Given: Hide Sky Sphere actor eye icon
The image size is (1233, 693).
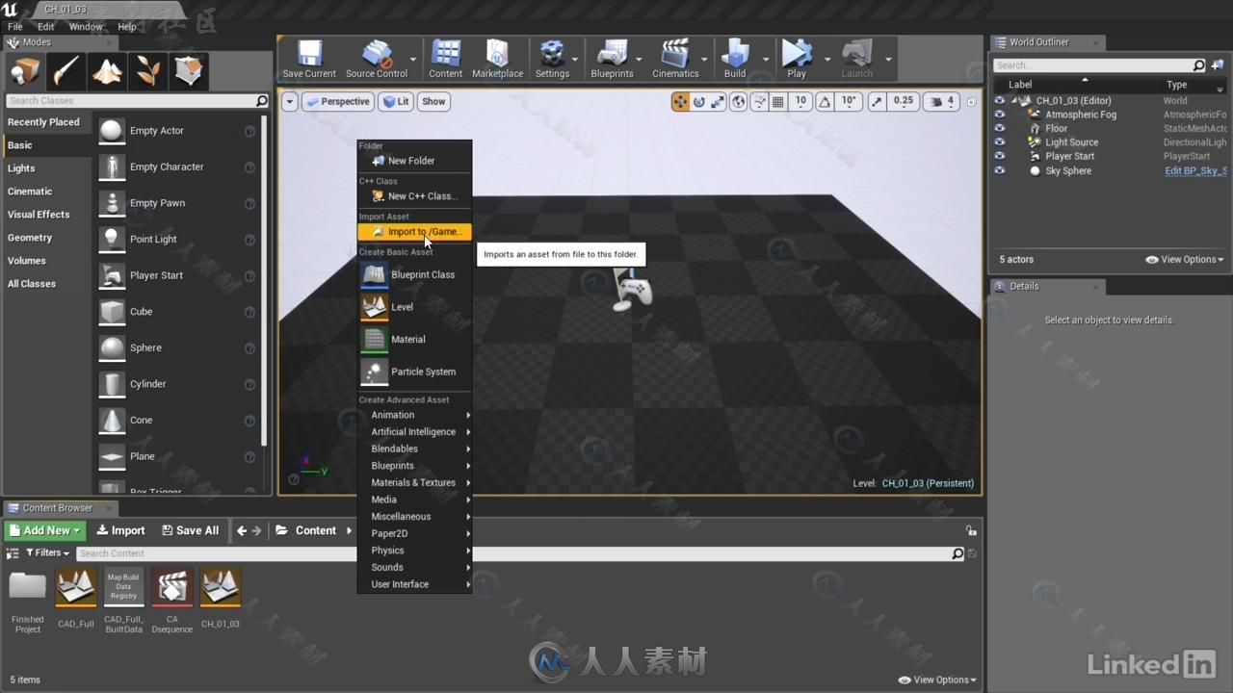Looking at the screenshot, I should coord(999,170).
